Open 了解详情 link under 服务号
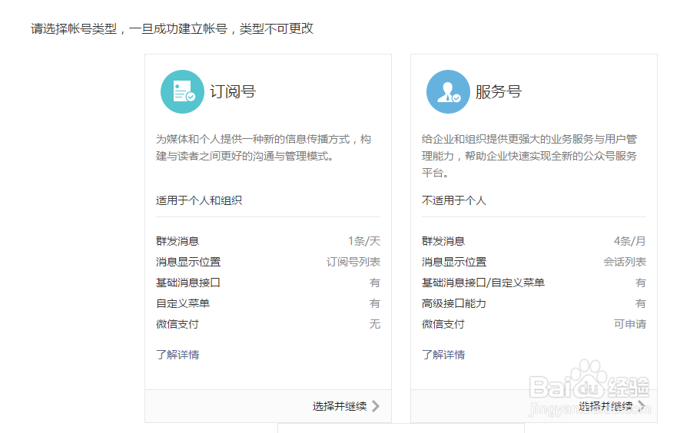The width and height of the screenshot is (690, 433). pos(443,355)
